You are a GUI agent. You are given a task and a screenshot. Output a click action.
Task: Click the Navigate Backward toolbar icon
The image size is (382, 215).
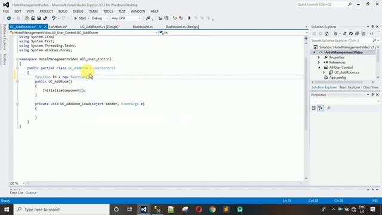click(x=9, y=19)
